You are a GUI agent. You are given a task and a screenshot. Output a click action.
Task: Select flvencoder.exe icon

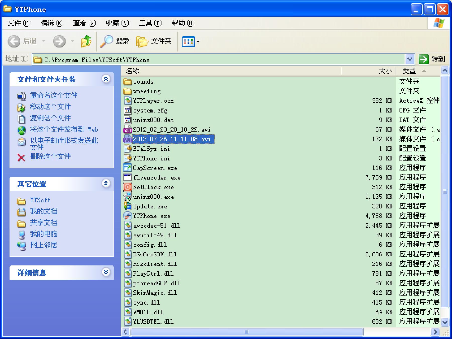coord(128,178)
